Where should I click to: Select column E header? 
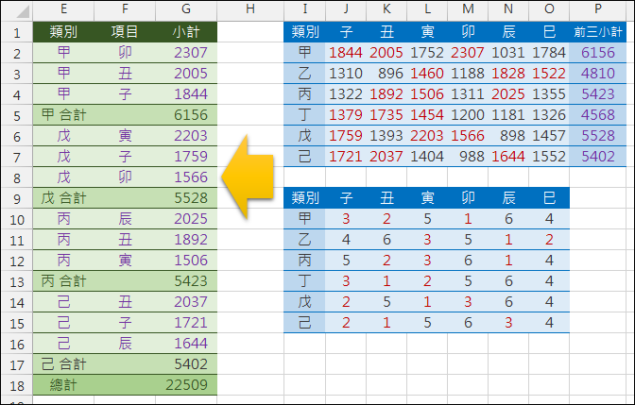(x=63, y=8)
